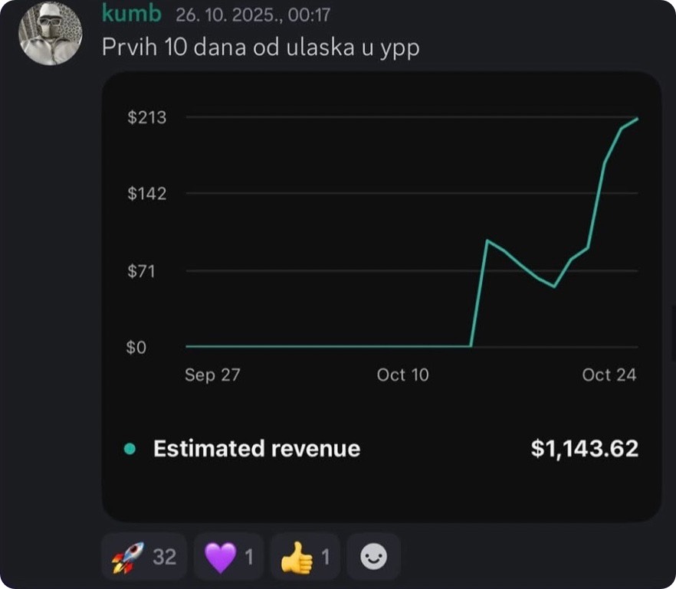Click the teal Estimated revenue legend dot
This screenshot has height=589, width=676.
click(130, 449)
